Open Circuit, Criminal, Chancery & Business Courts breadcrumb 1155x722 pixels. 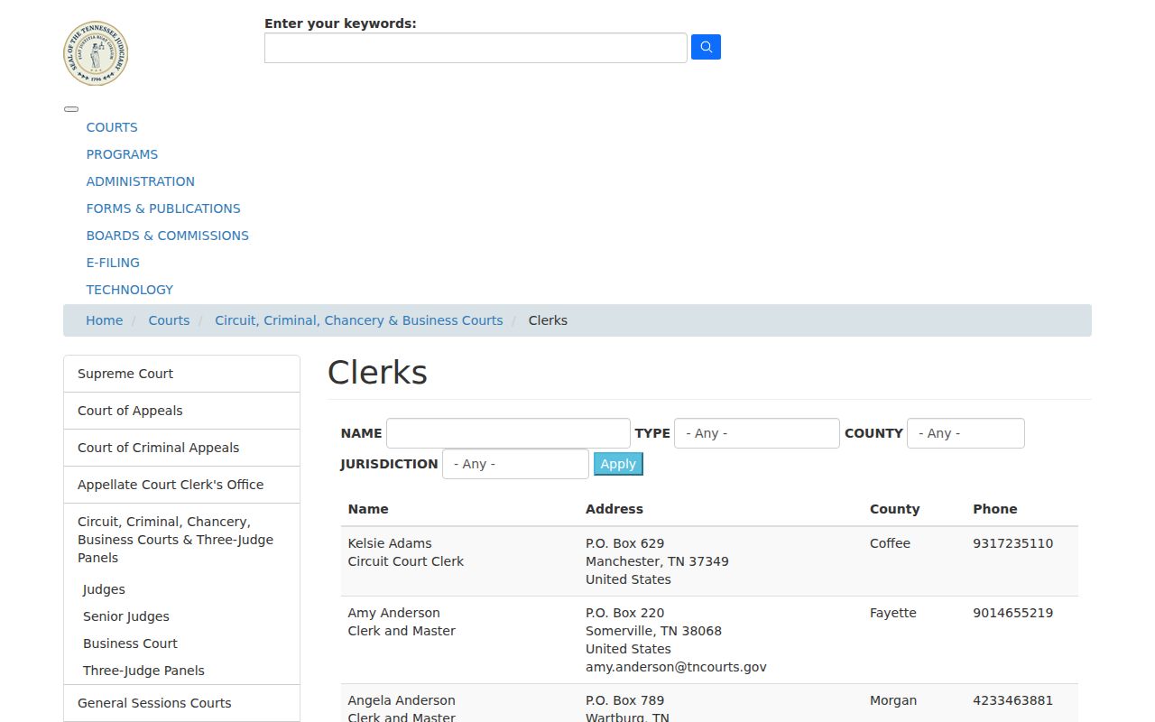358,320
